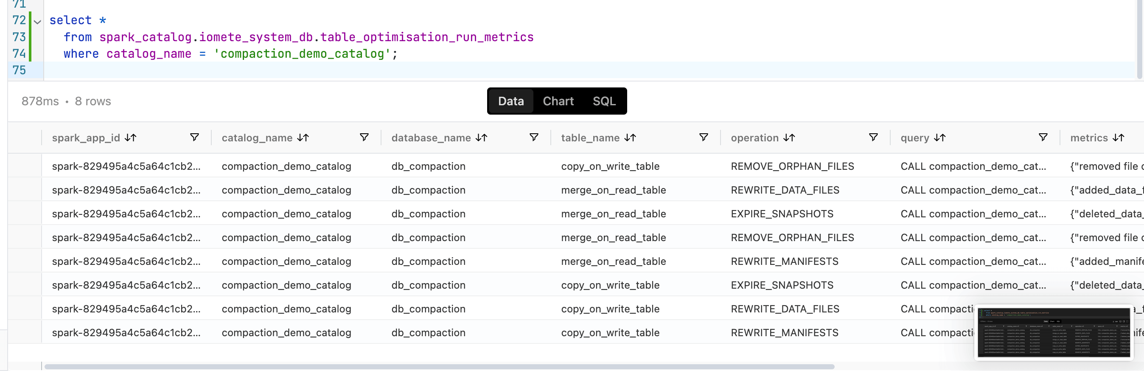Collapse the SQL statement at line 72
1144x371 pixels.
(37, 21)
